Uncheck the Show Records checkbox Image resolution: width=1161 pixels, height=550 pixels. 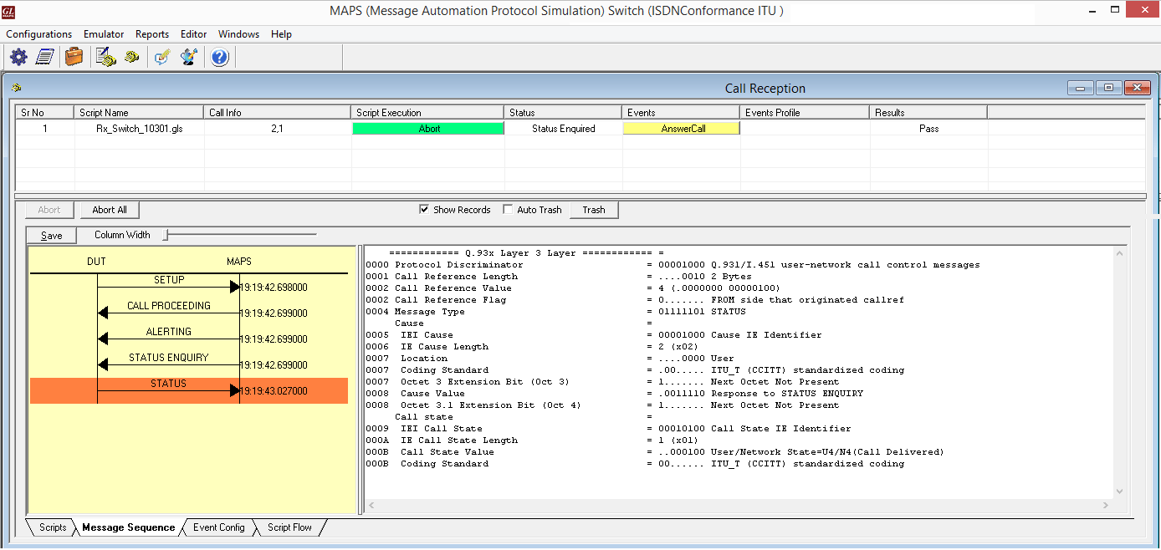click(424, 210)
